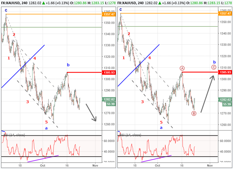Screen dimensions: 233x169
Task: Select the purple RSI divergence line, right chart
Action: [x=156, y=159]
